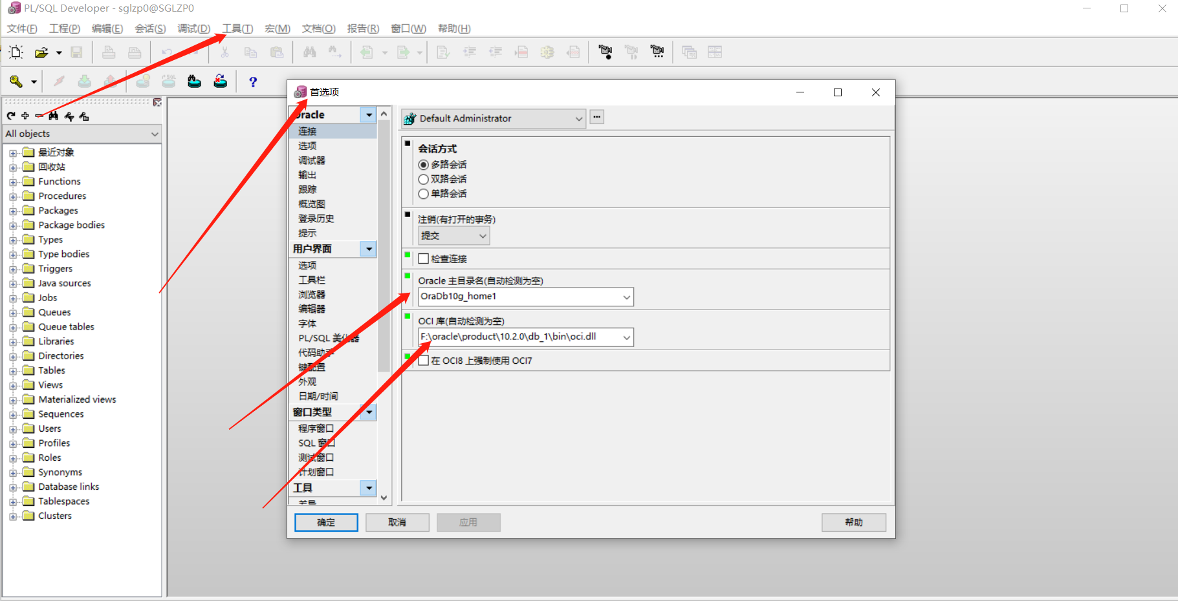Viewport: 1178px width, 601px height.
Task: Click the Tile windows icon in toolbar
Action: (x=715, y=52)
